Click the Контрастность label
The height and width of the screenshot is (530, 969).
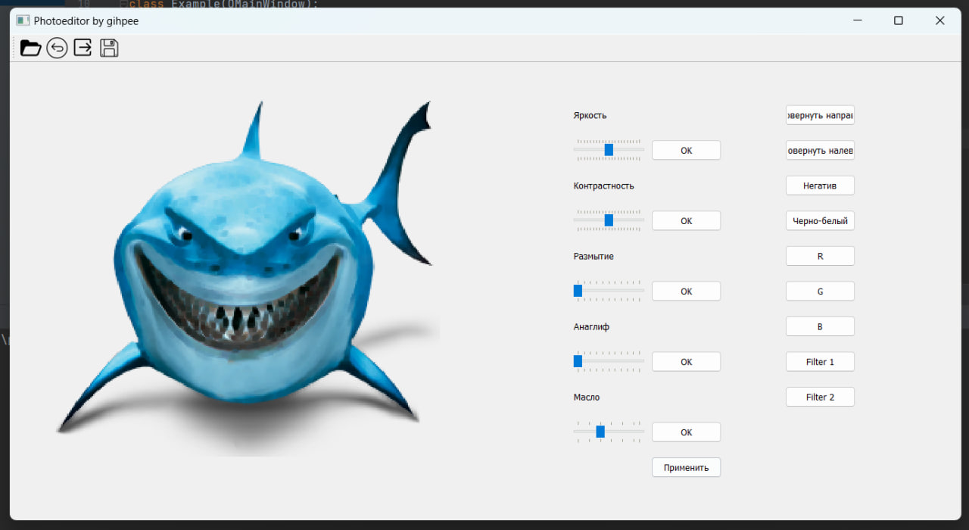(603, 185)
